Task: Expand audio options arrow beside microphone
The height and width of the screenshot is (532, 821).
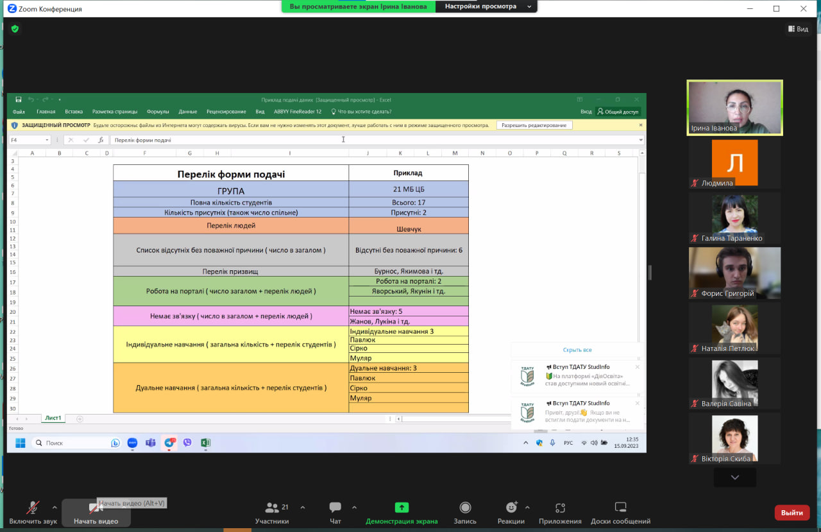Action: (x=55, y=507)
